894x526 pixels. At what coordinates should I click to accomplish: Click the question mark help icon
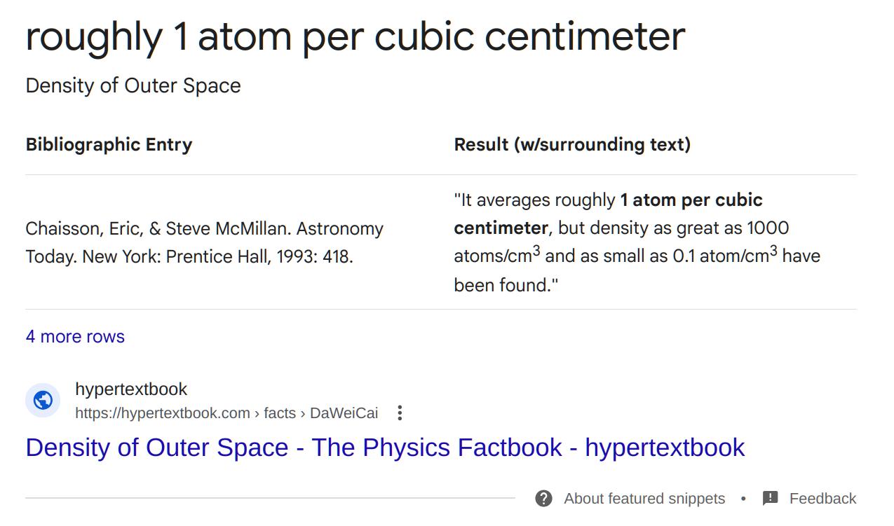[543, 499]
